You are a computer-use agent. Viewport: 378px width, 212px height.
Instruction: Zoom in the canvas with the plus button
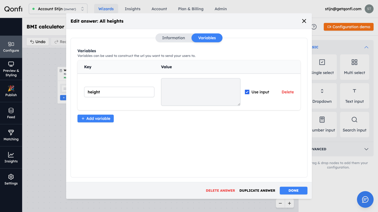(x=289, y=203)
